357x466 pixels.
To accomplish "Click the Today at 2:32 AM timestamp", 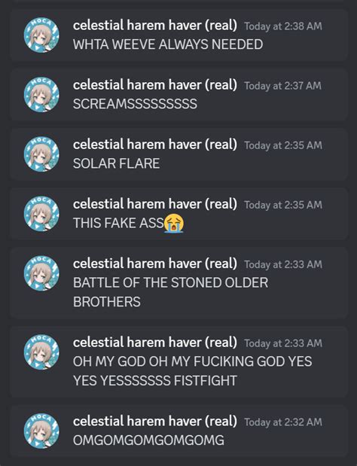I will pyautogui.click(x=283, y=422).
